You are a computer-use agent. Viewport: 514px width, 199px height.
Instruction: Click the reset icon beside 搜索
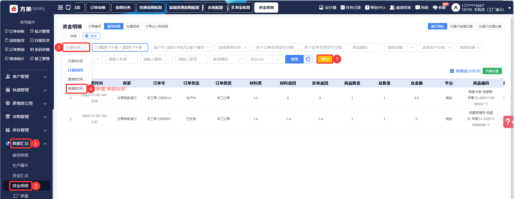[308, 59]
